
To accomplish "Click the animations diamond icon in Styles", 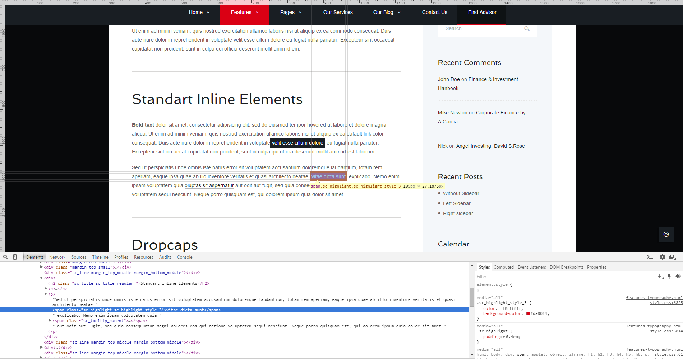I will pyautogui.click(x=678, y=276).
